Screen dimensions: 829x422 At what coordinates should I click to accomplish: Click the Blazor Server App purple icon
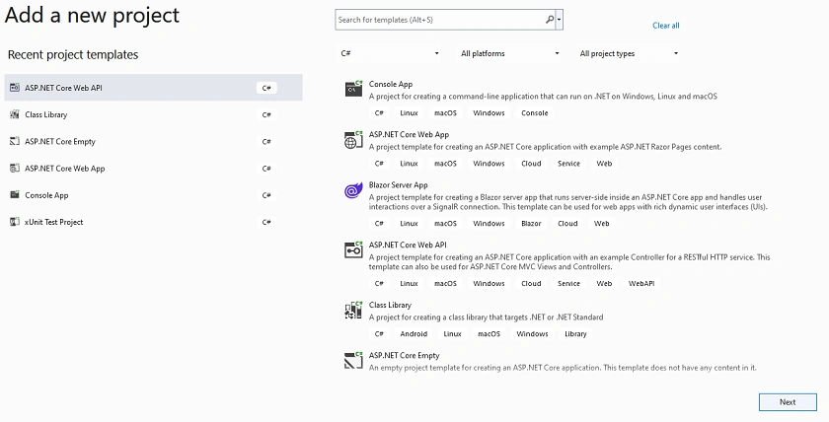pos(353,190)
